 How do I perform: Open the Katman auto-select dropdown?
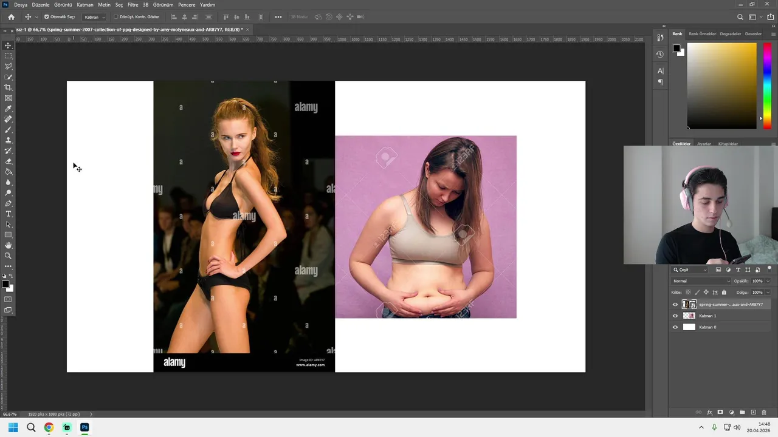coord(94,17)
